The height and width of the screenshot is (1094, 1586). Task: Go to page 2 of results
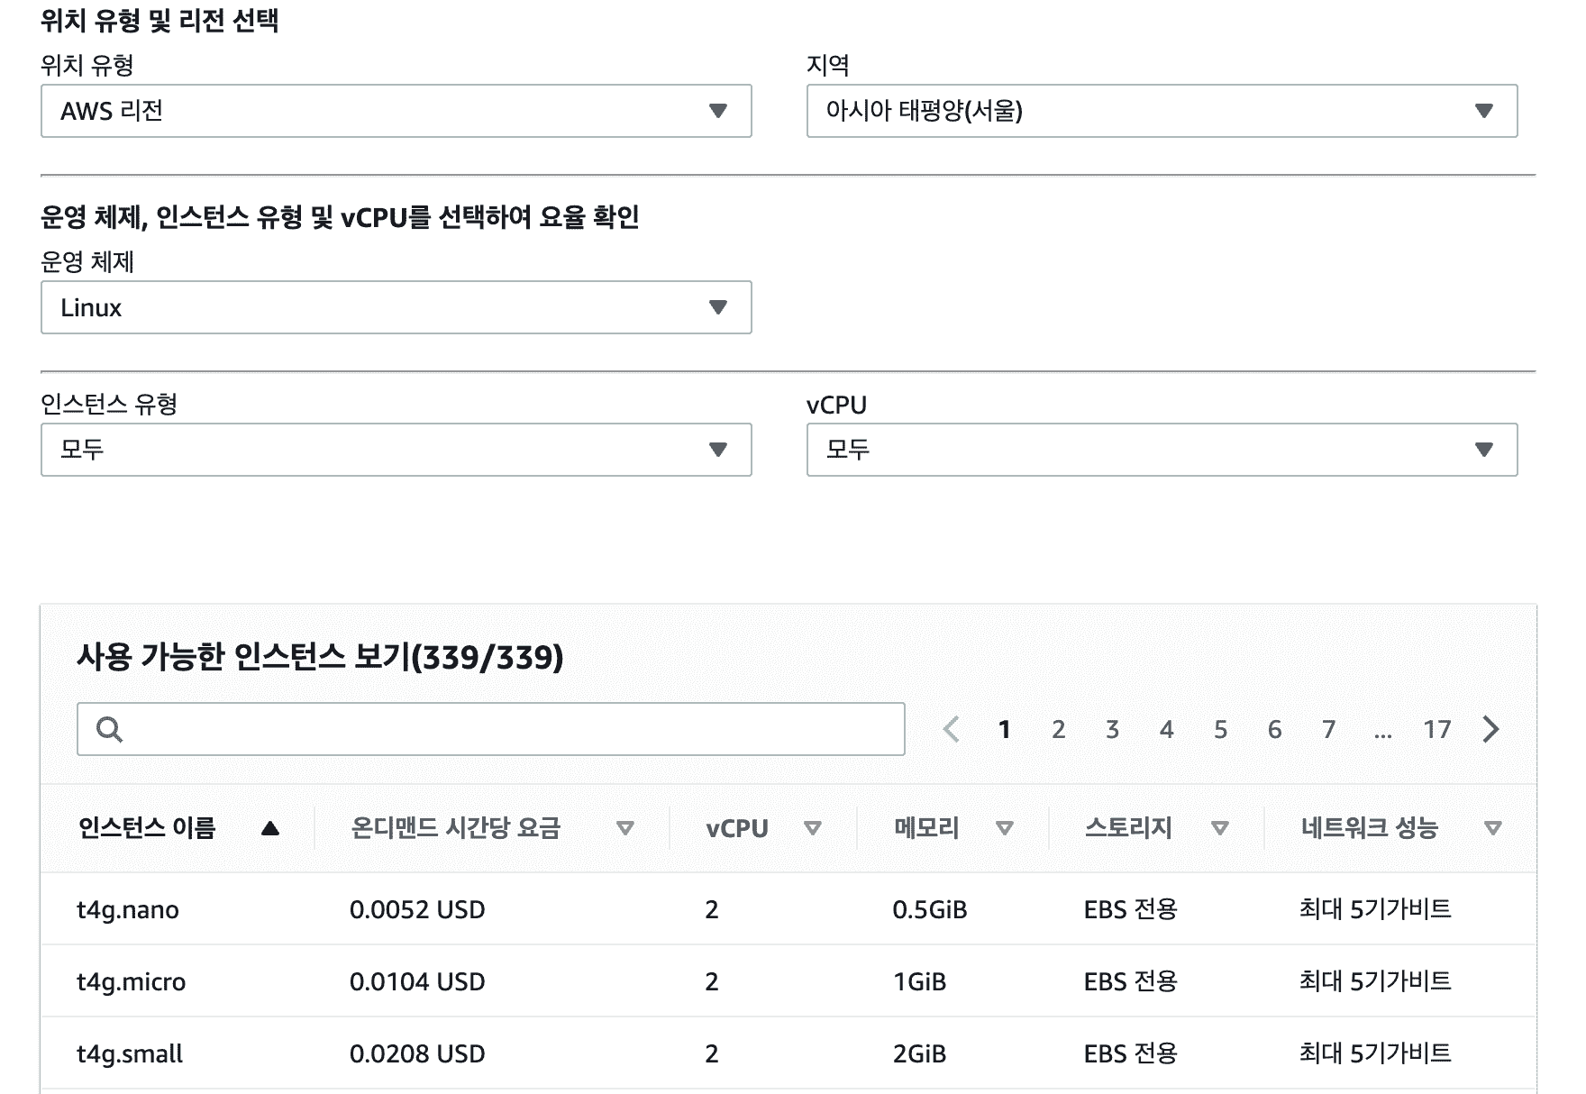(1058, 729)
